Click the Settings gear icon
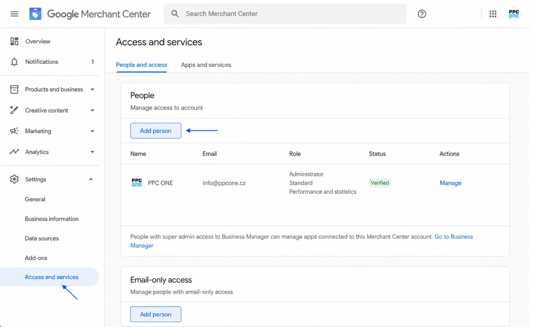Viewport: 533px width, 327px height. click(x=14, y=179)
